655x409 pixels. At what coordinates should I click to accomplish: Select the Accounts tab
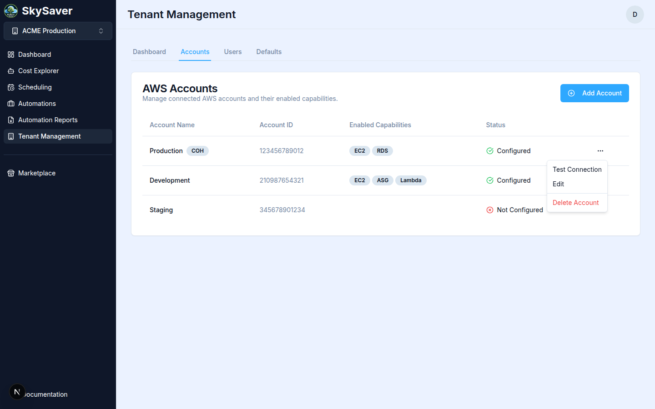pyautogui.click(x=195, y=52)
